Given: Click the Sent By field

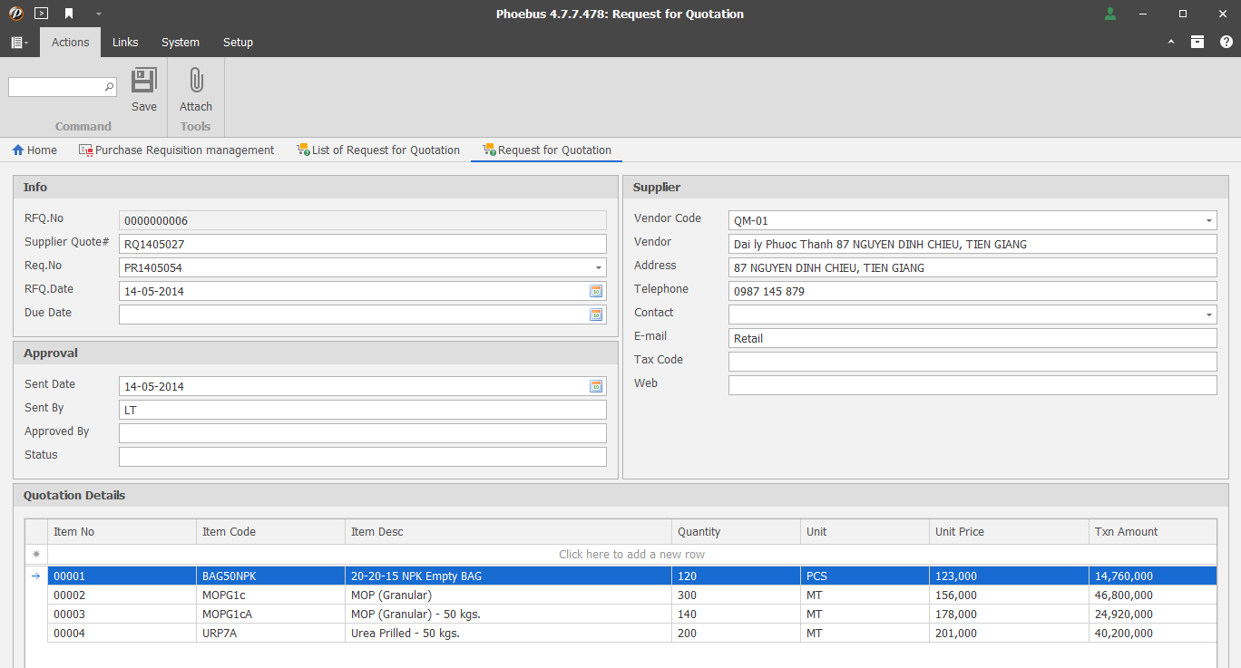Looking at the screenshot, I should pyautogui.click(x=363, y=410).
